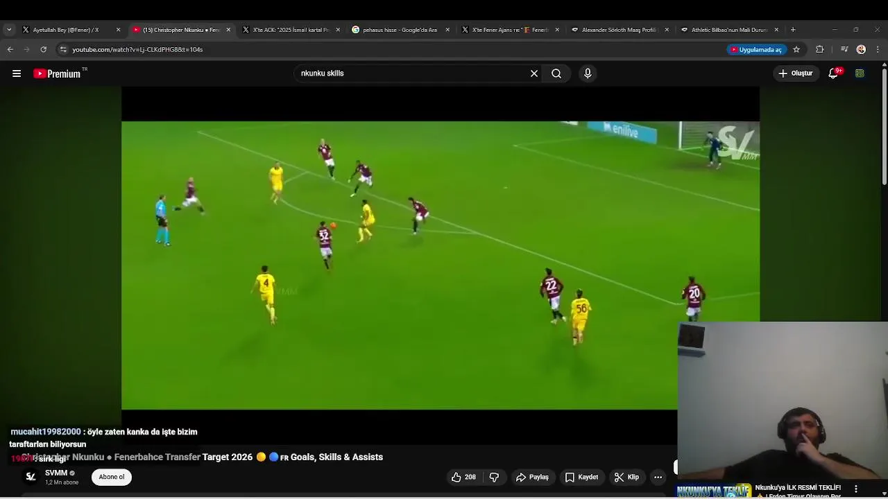The width and height of the screenshot is (888, 499).
Task: Close the 'Ayetullah Bey' tab
Action: (118, 30)
